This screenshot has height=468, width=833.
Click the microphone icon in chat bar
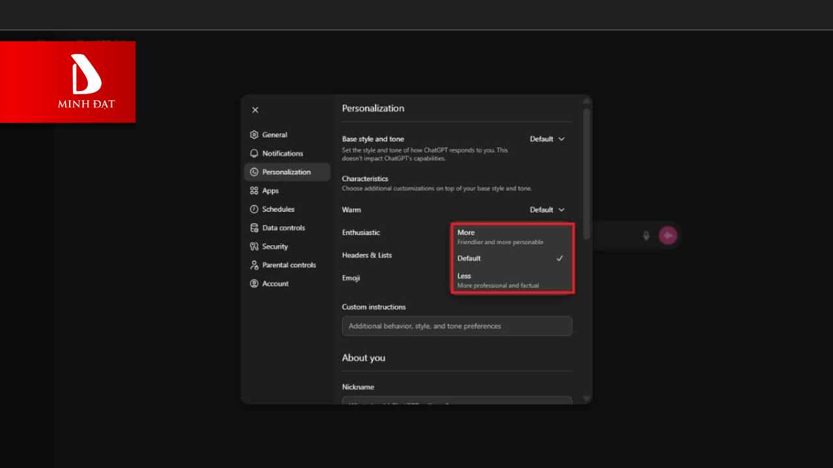(646, 235)
